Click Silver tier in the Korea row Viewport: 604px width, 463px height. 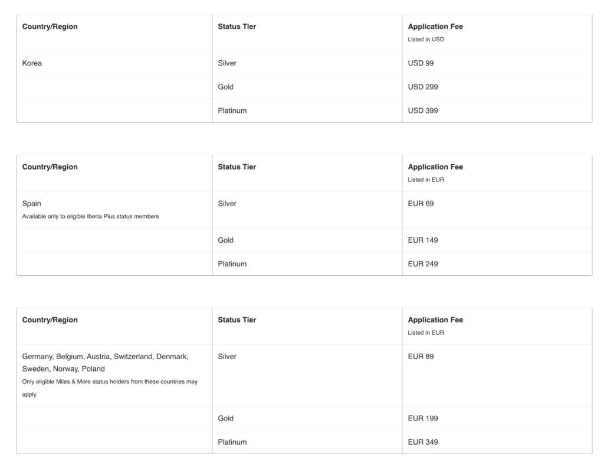[227, 63]
